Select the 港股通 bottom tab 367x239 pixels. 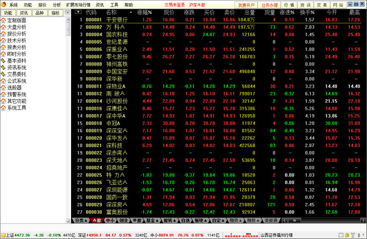(271, 220)
